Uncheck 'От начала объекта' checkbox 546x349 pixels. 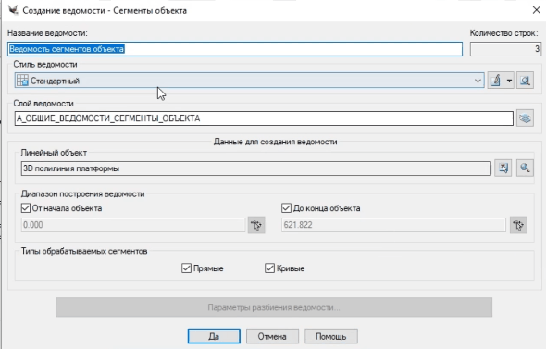(26, 208)
